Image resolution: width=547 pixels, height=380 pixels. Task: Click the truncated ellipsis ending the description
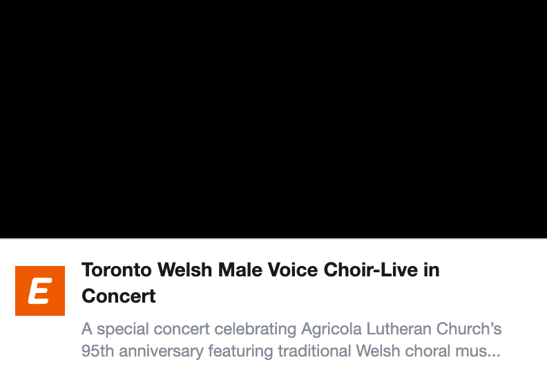pos(493,352)
